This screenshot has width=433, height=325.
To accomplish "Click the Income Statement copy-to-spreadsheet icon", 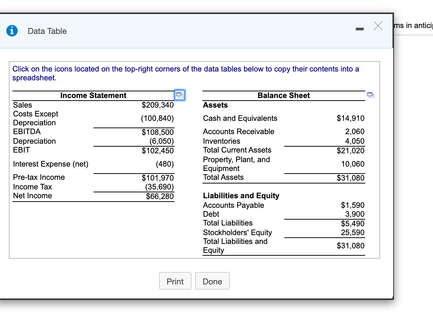I will (180, 95).
